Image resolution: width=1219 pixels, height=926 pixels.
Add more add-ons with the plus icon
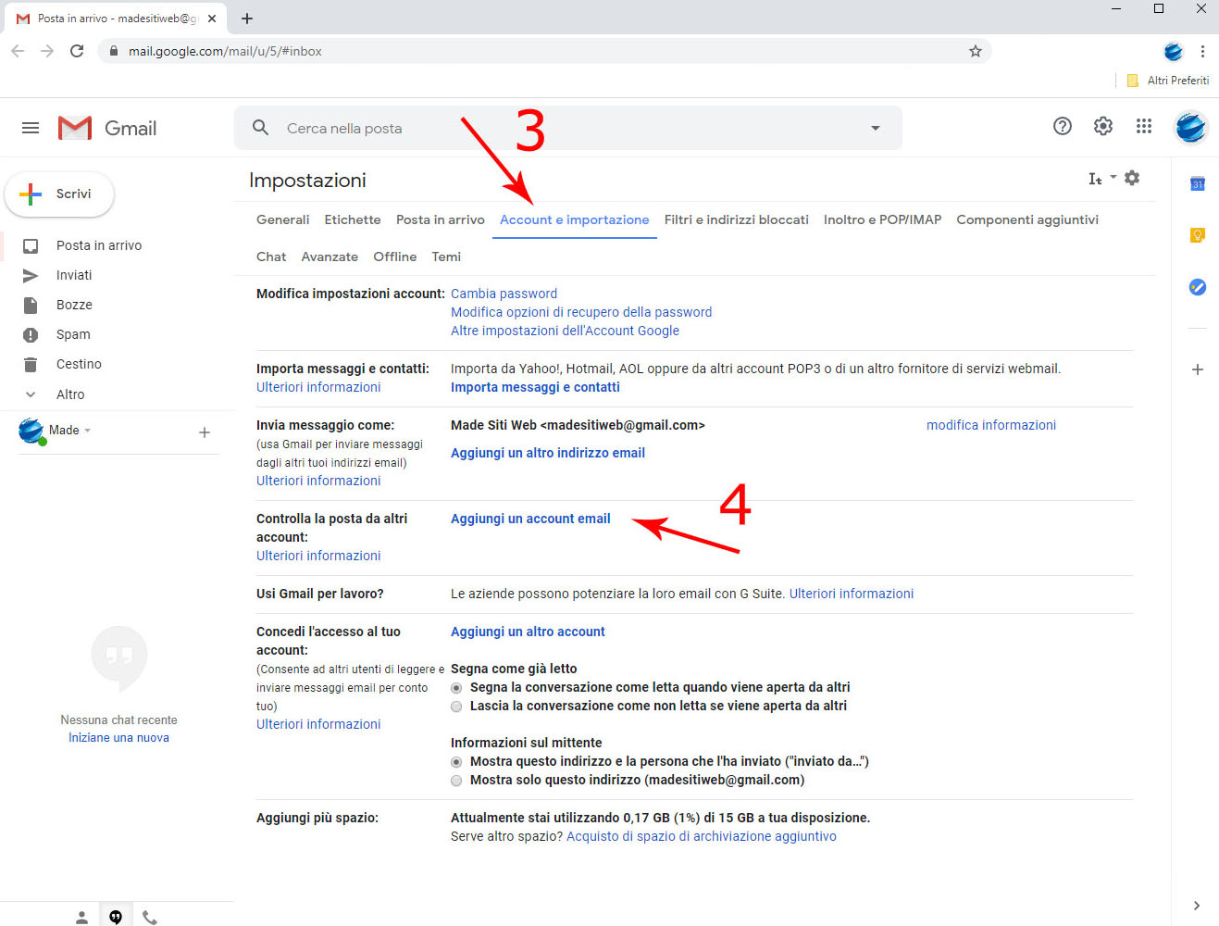click(1197, 369)
